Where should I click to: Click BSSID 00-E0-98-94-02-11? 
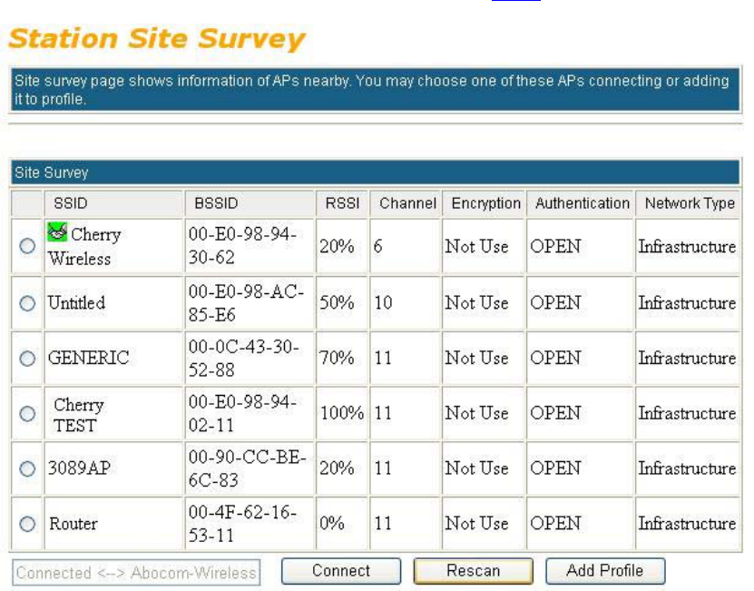click(x=242, y=413)
